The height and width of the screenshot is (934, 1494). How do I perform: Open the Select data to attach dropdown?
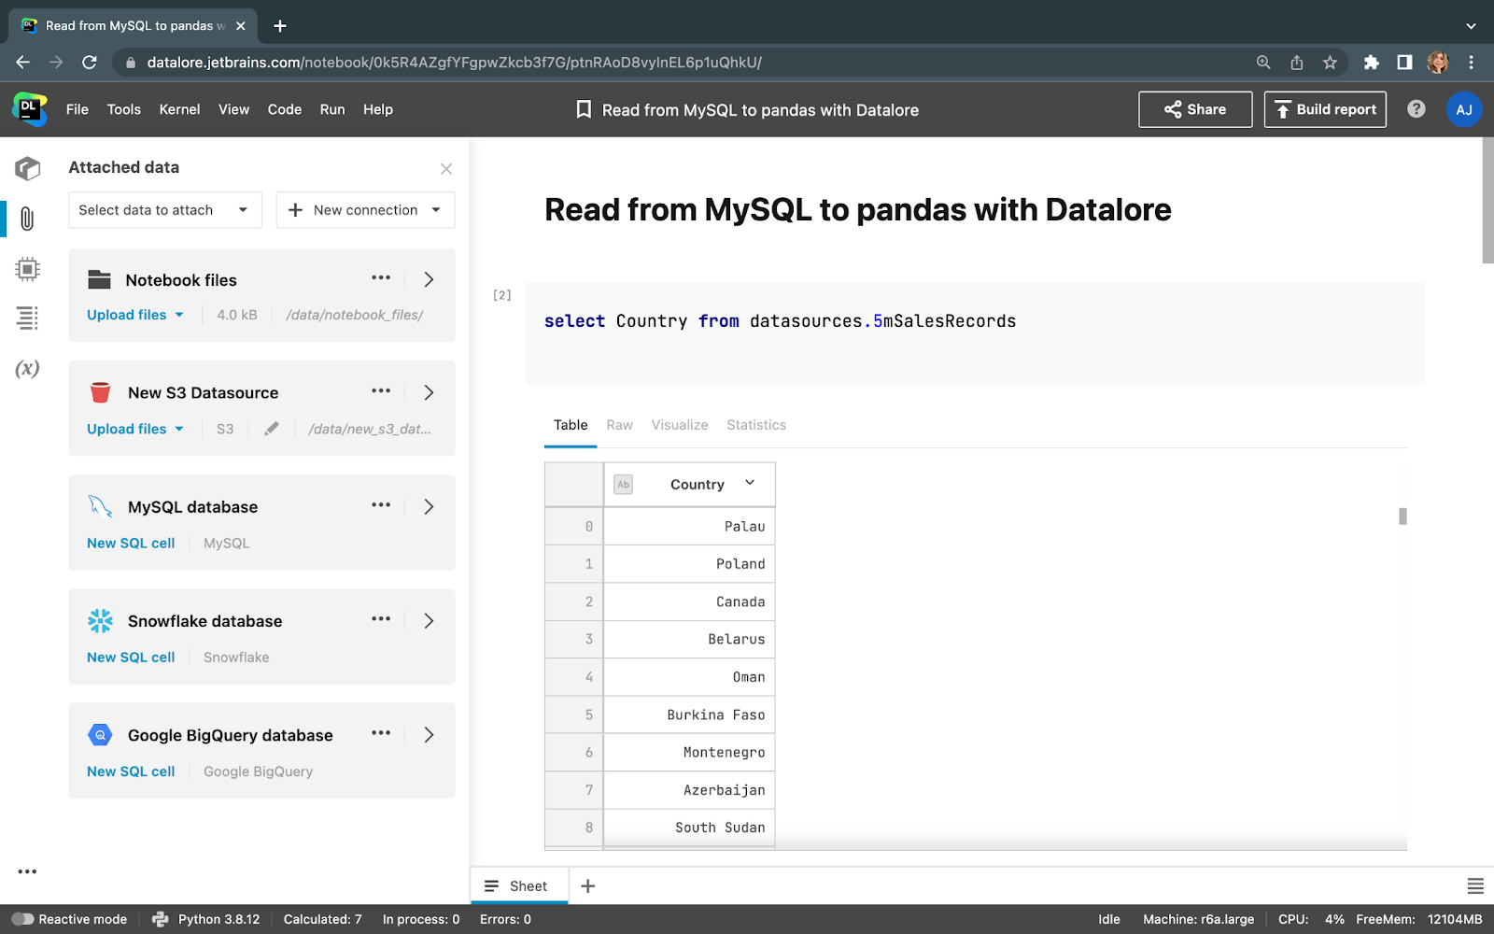164,210
